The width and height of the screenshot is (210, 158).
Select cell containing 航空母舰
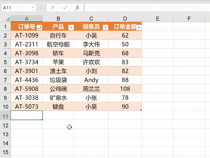58,44
